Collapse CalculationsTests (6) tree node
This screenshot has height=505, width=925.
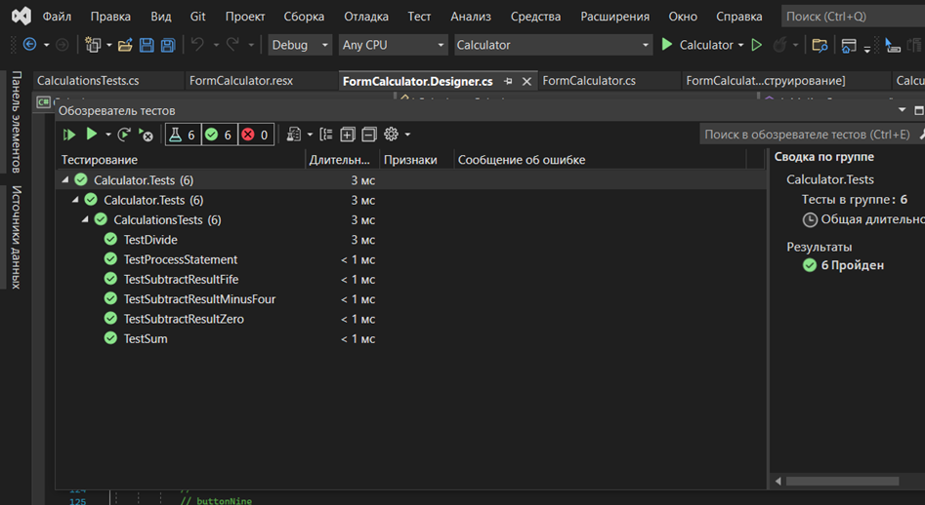pos(85,219)
